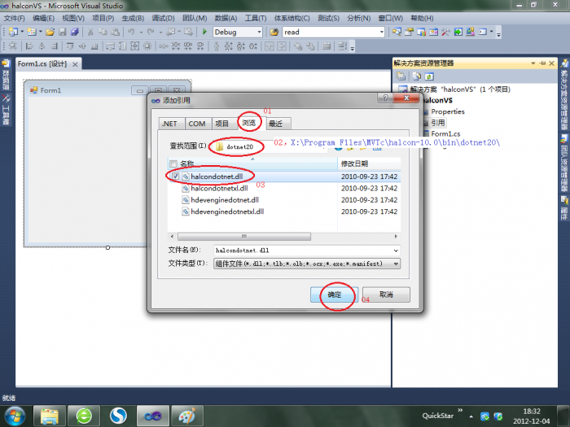Click the Windows Start orb
The height and width of the screenshot is (427, 570).
pyautogui.click(x=15, y=416)
